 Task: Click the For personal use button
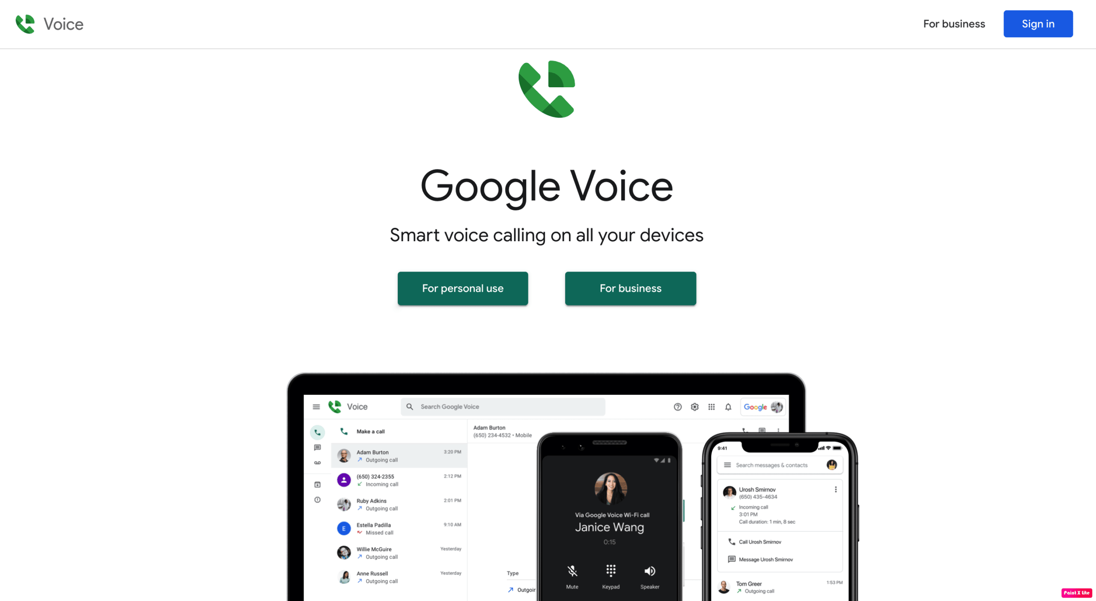(463, 288)
